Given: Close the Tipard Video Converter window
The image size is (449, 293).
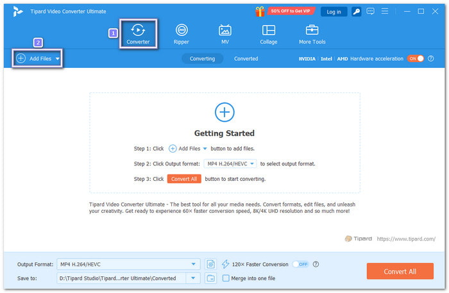Looking at the screenshot, I should click(435, 12).
